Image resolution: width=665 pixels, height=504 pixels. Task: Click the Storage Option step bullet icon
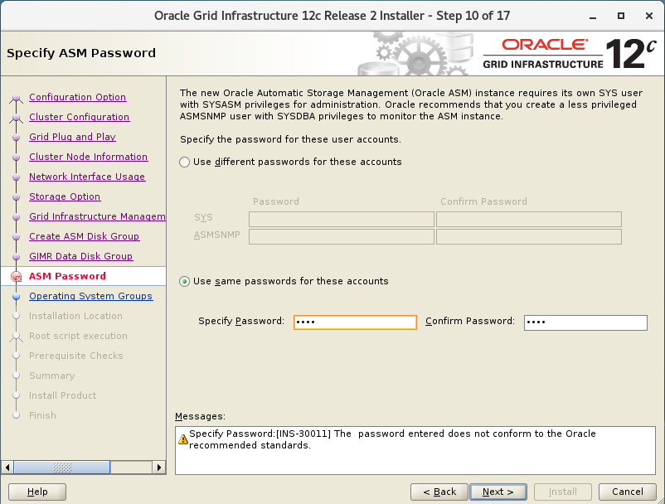16,197
